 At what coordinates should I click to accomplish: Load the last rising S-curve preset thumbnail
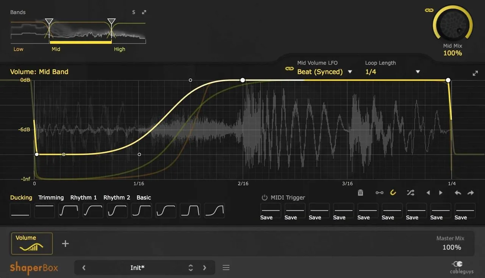(x=214, y=211)
